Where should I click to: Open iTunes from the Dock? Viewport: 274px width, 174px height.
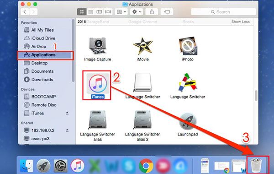click(78, 166)
